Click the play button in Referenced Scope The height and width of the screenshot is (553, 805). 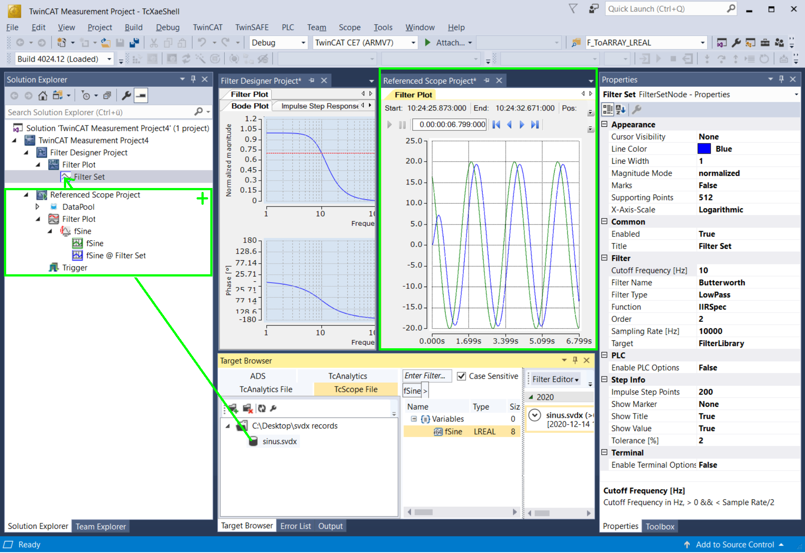[389, 125]
